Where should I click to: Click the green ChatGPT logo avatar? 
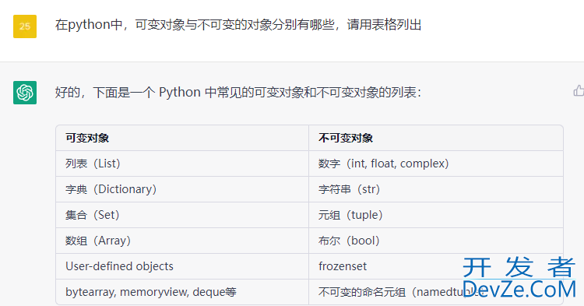point(25,93)
